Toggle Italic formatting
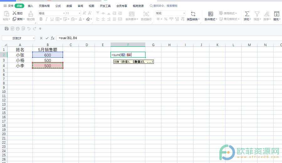 (x=46, y=19)
